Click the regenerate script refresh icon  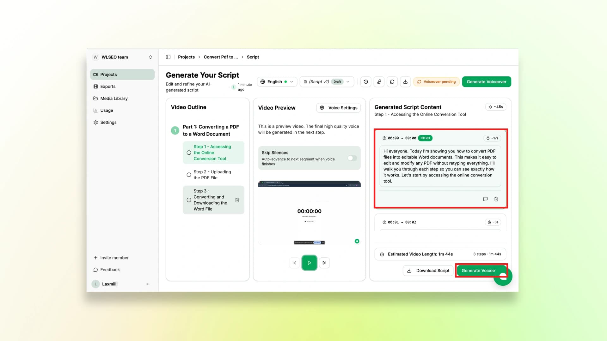392,82
